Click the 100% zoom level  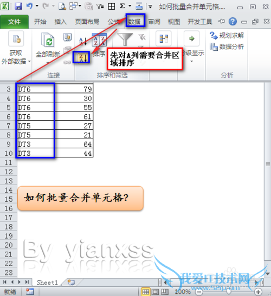pyautogui.click(x=183, y=292)
